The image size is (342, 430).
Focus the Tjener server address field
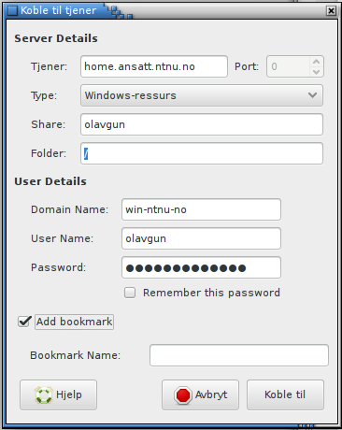(154, 66)
